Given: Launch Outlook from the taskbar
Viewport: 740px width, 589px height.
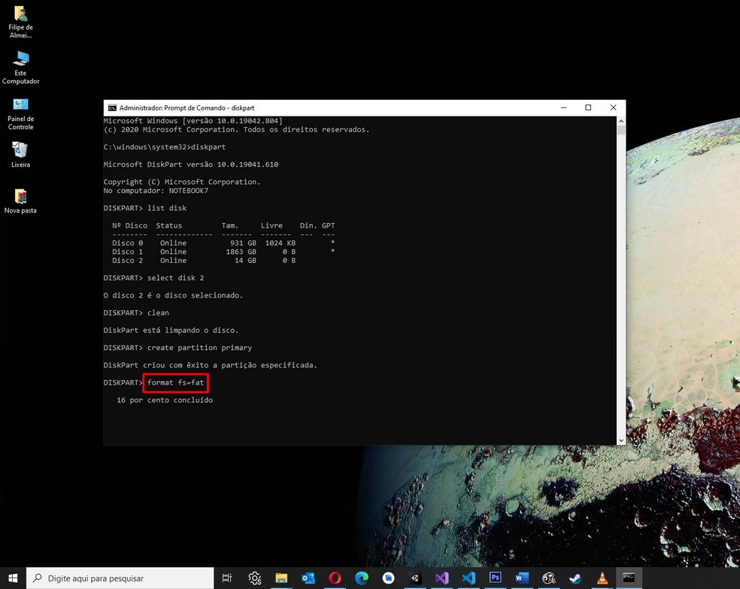Looking at the screenshot, I should (308, 578).
